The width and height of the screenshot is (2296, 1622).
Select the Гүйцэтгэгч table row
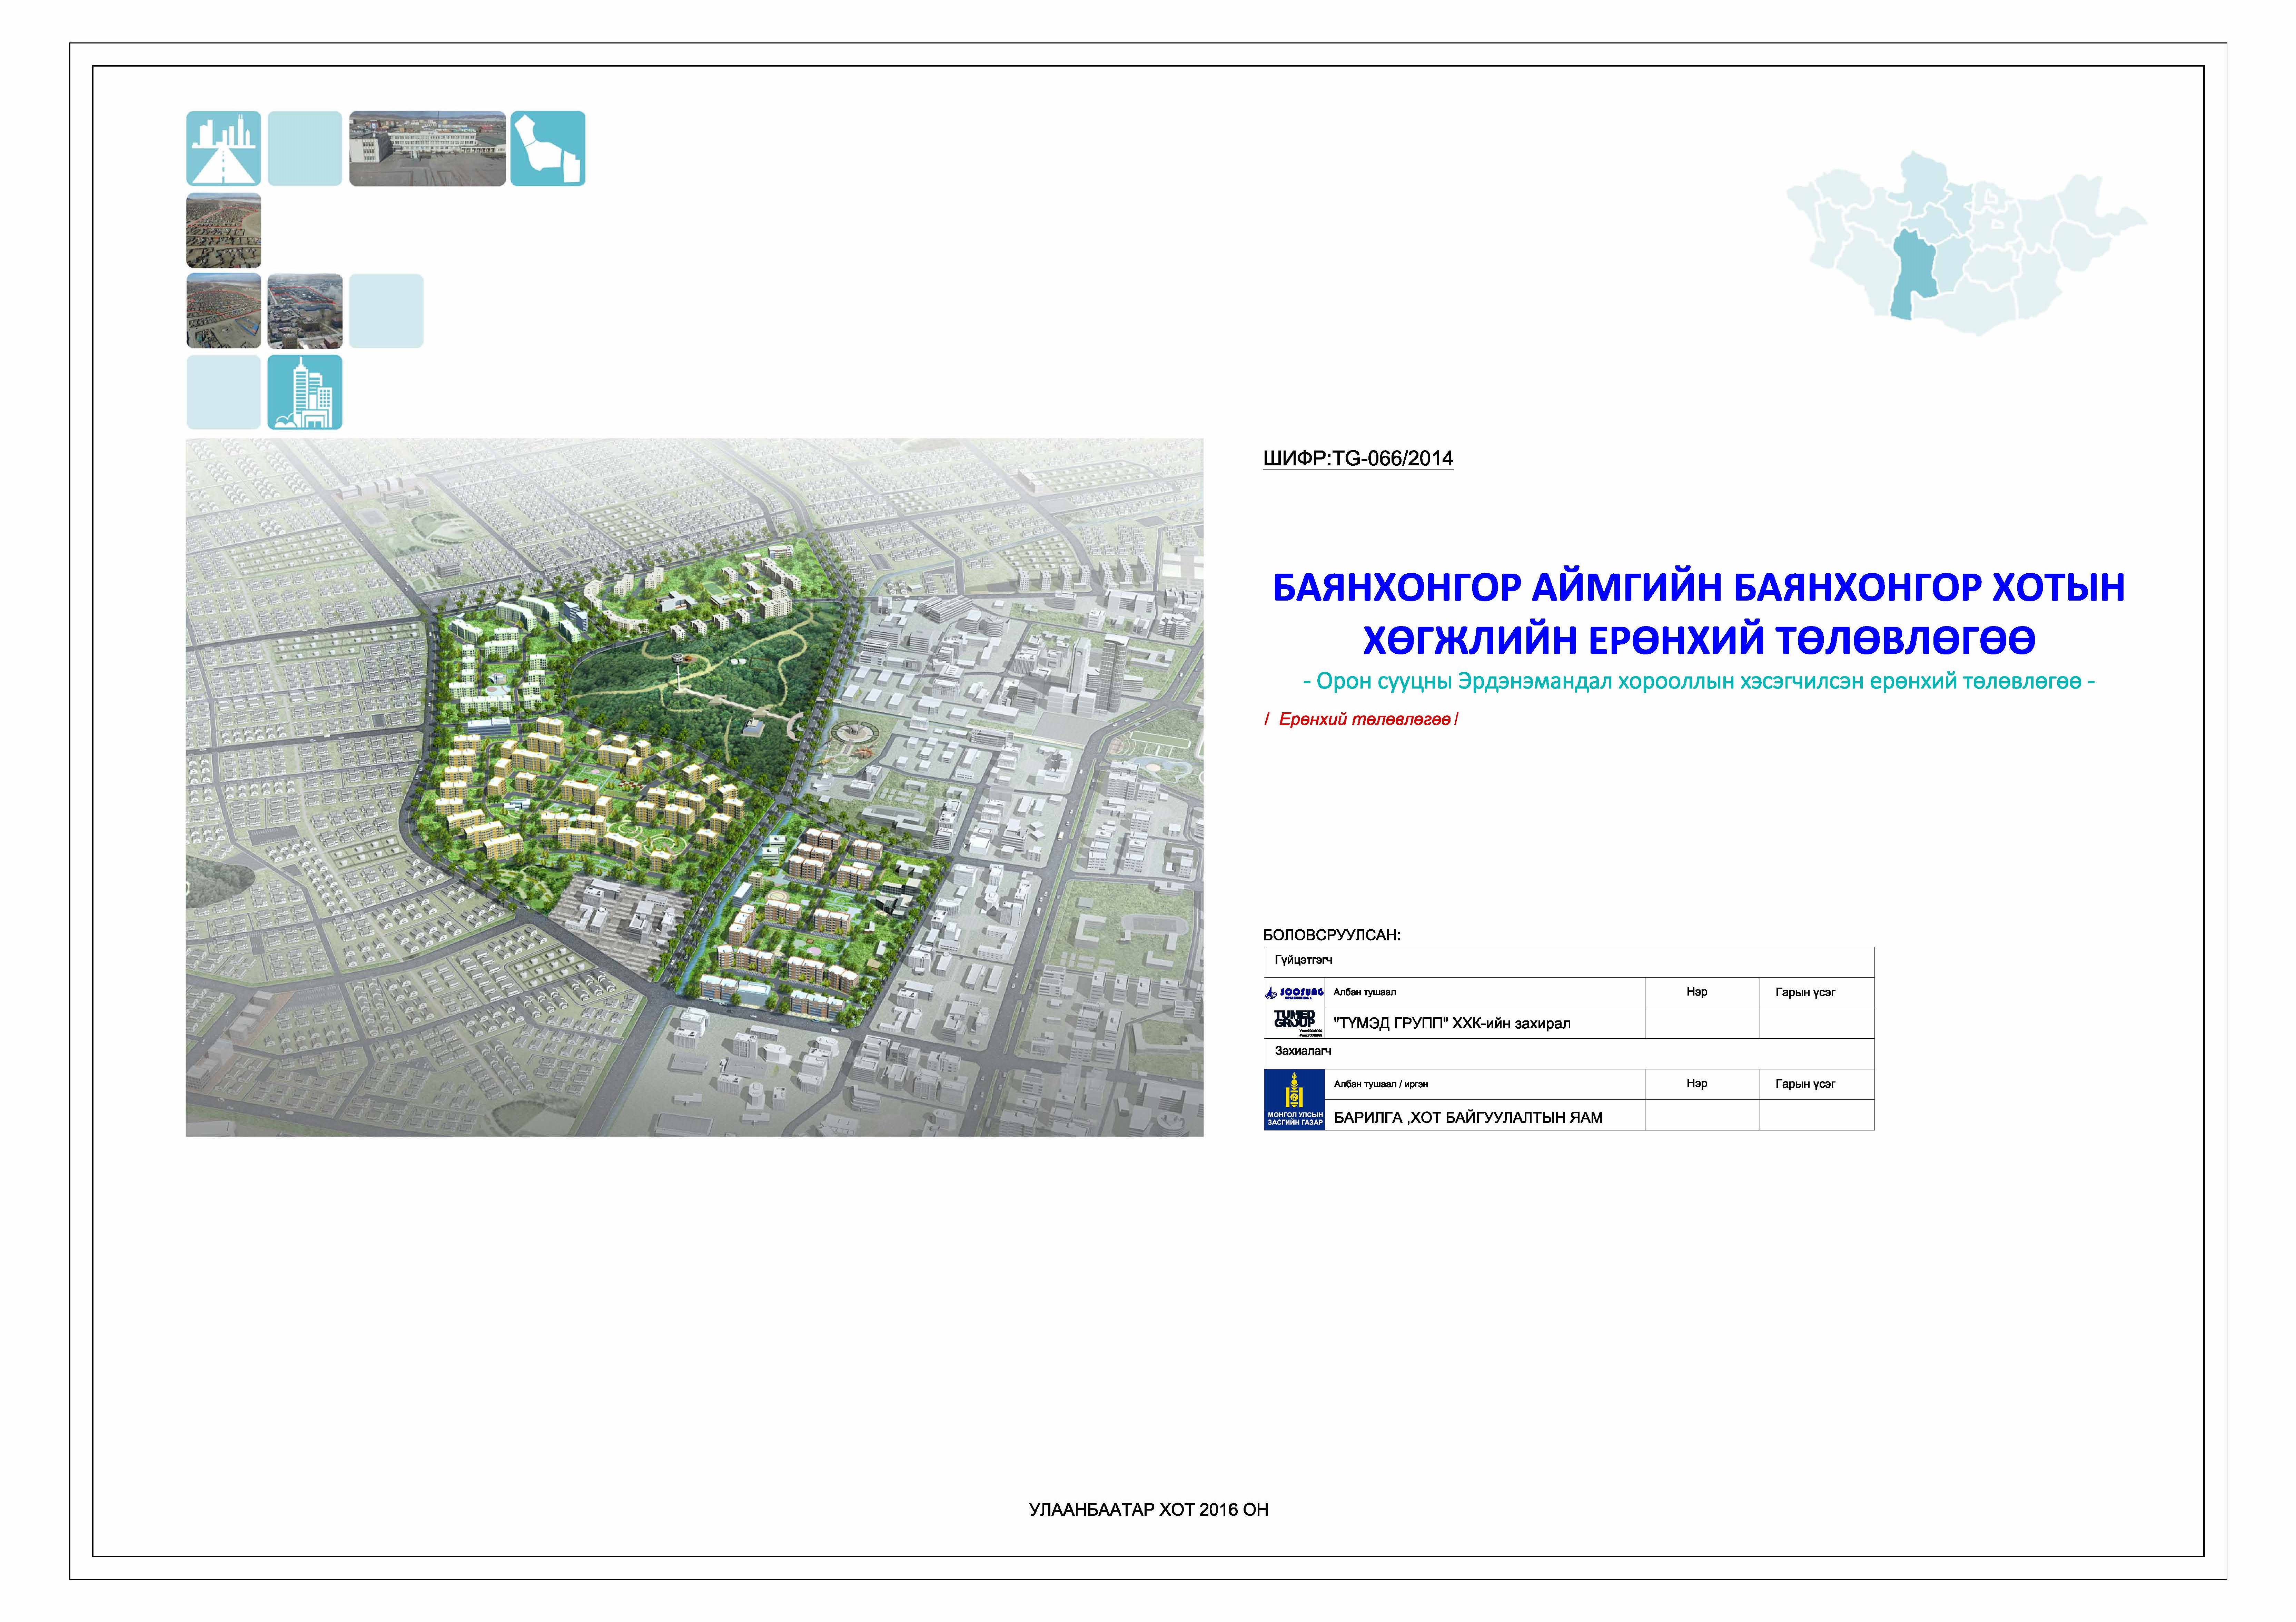(x=1569, y=962)
